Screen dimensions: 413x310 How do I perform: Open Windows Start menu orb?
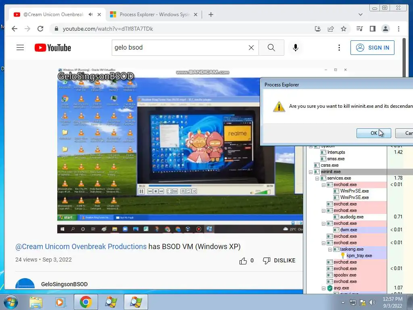10,302
